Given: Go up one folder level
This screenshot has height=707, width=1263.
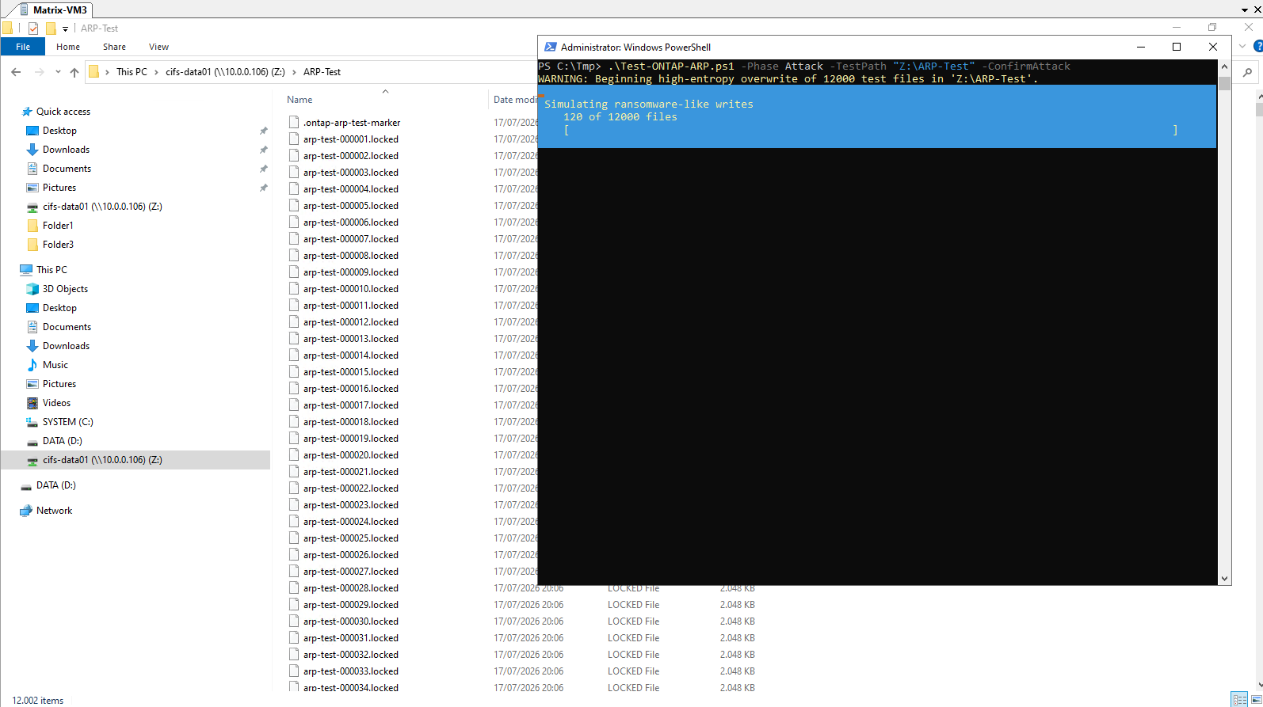Looking at the screenshot, I should [x=74, y=72].
